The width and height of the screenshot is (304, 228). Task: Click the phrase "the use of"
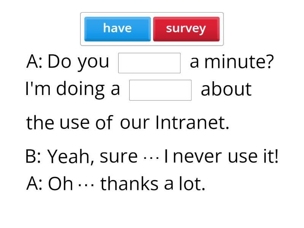[69, 123]
